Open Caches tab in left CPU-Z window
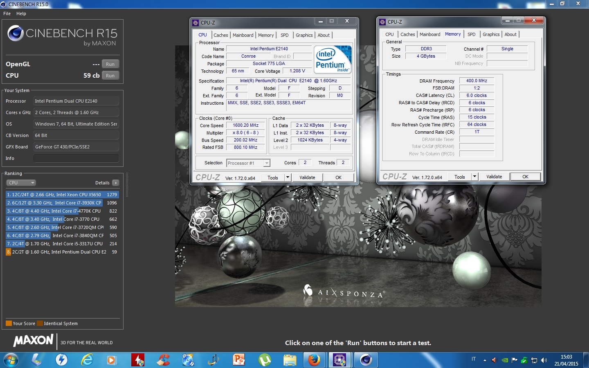Image resolution: width=589 pixels, height=368 pixels. pos(221,35)
